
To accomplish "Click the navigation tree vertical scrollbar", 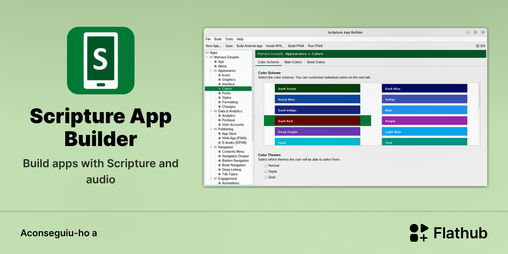I will click(253, 96).
